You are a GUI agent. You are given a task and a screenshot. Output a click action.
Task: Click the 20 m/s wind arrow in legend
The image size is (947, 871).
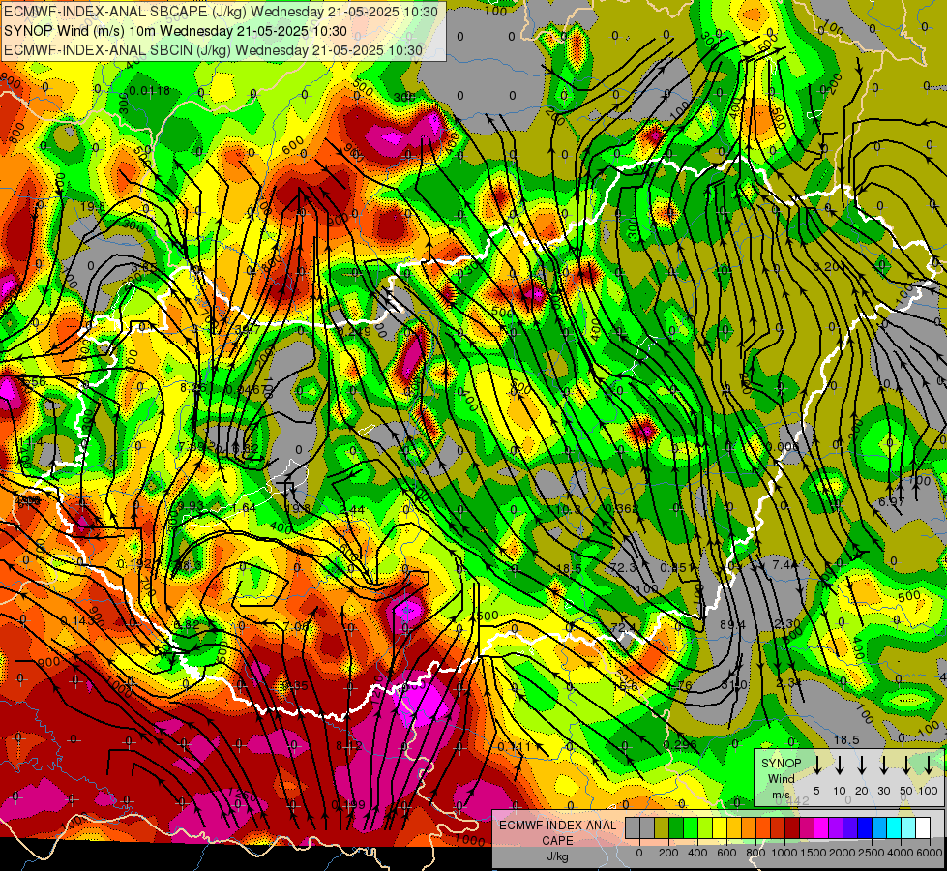[x=861, y=765]
